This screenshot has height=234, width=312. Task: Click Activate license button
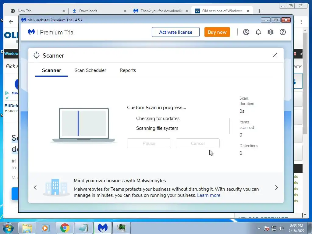click(x=175, y=32)
